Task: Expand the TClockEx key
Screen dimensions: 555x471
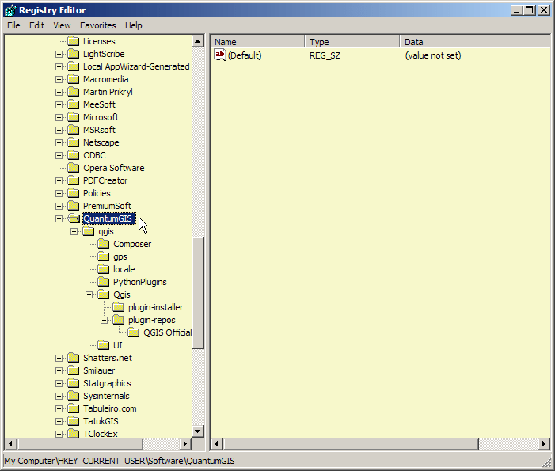Action: (x=59, y=434)
